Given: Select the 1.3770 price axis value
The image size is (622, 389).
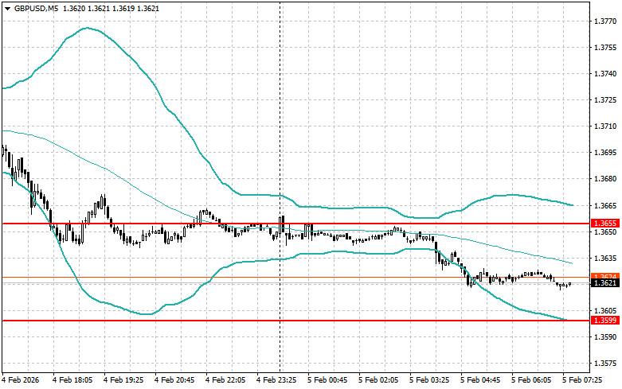Looking at the screenshot, I should (x=605, y=21).
